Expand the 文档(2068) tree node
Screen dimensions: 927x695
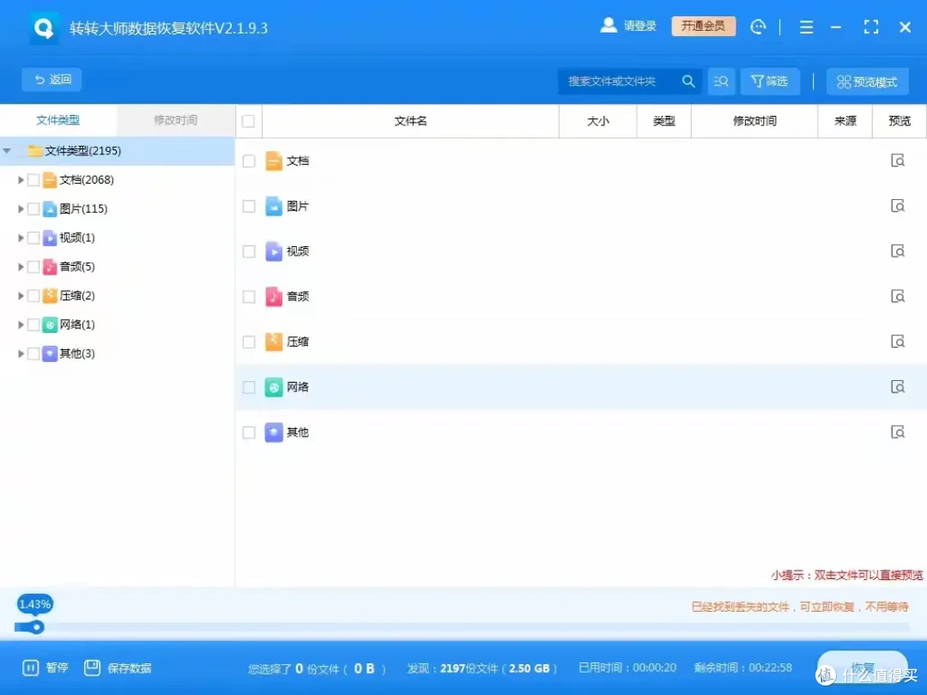coord(21,179)
